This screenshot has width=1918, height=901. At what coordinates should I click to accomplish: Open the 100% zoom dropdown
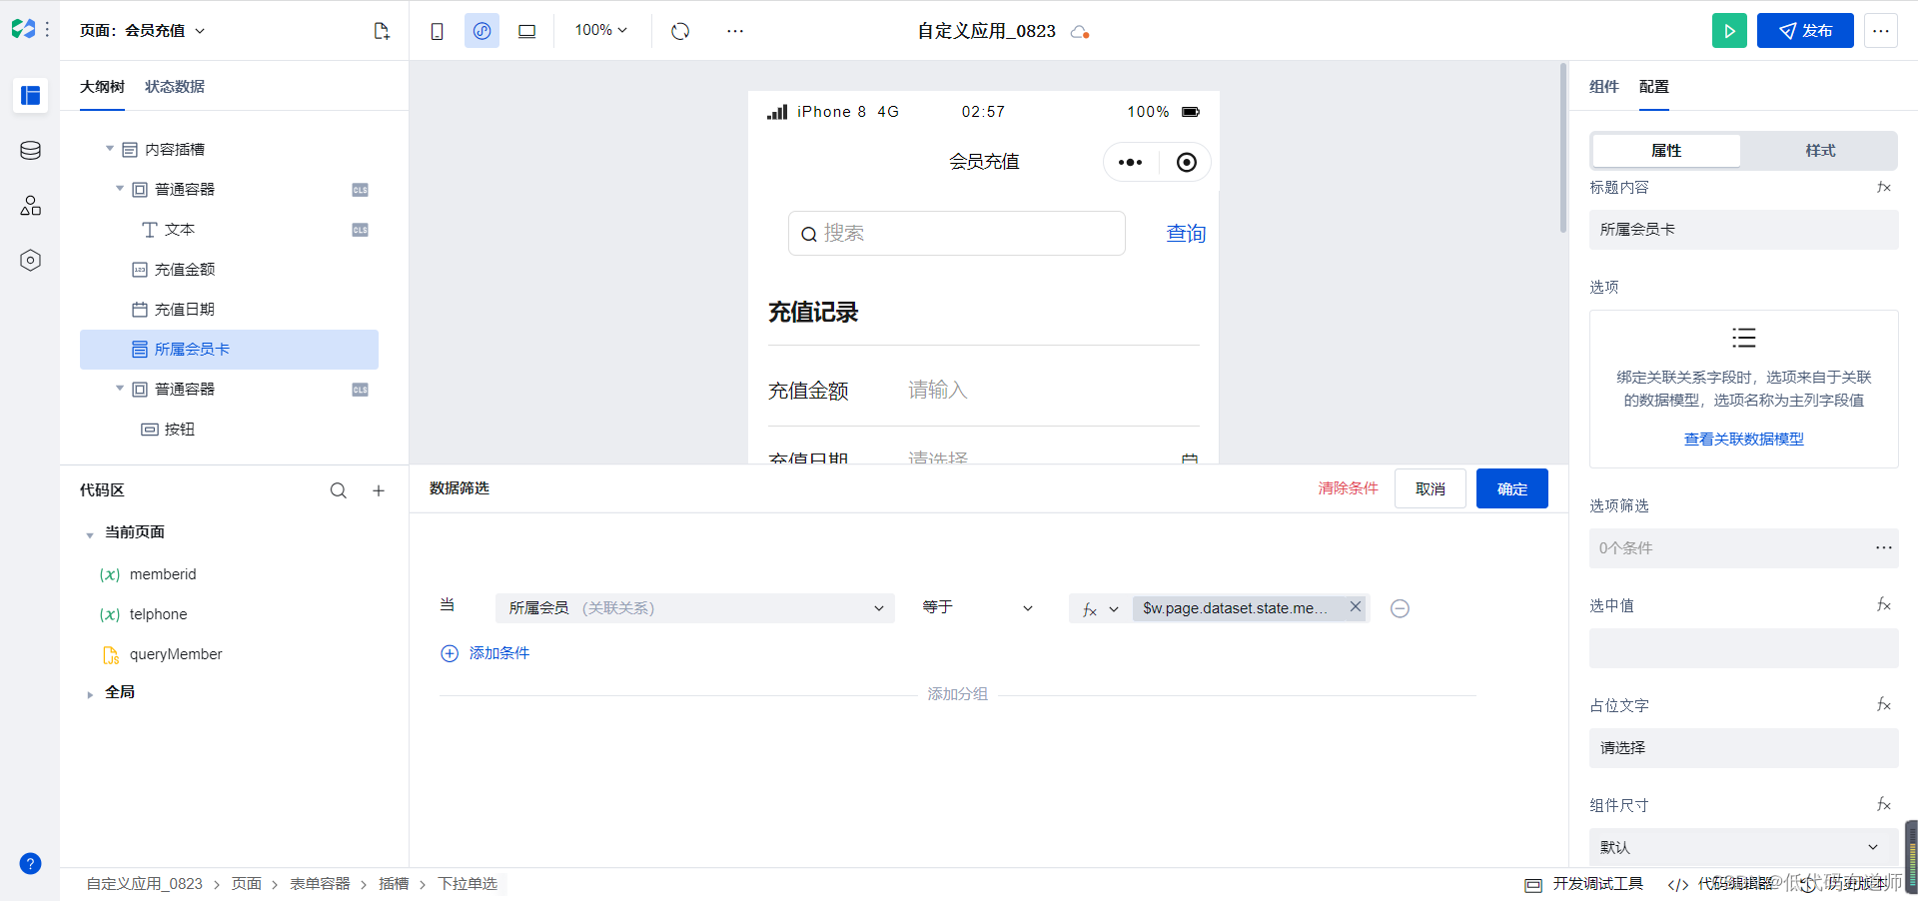[x=600, y=30]
